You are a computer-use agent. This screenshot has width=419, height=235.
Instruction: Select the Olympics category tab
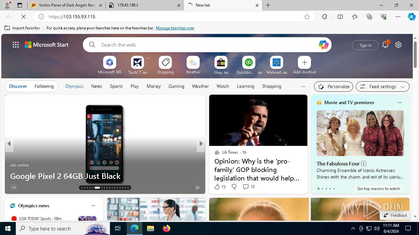tap(74, 86)
